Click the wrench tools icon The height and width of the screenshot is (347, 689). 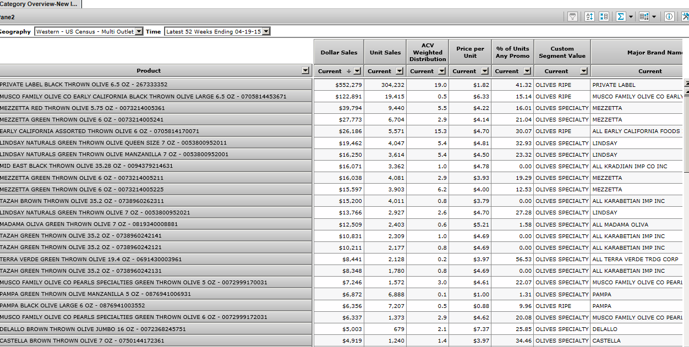(685, 16)
